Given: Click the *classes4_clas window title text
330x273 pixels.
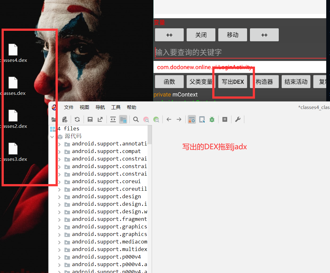Looking at the screenshot, I should click(314, 107).
